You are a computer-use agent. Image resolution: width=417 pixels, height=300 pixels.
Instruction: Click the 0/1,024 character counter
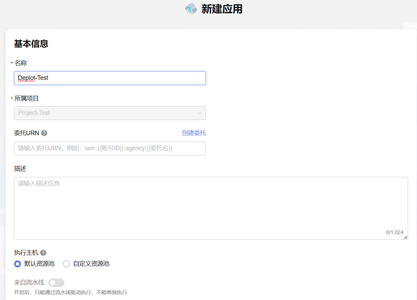tap(395, 232)
